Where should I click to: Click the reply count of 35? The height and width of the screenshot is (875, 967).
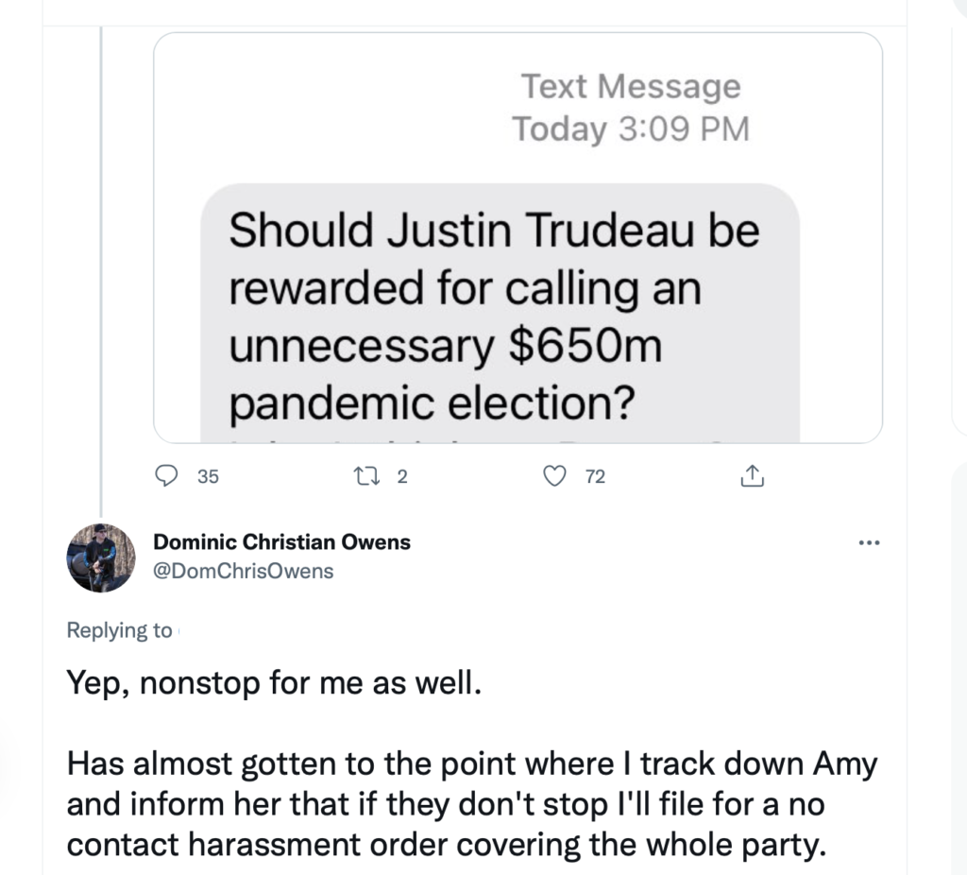coord(208,477)
